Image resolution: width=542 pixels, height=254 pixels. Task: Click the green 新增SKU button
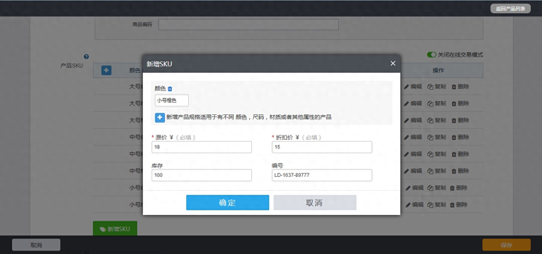click(x=115, y=229)
